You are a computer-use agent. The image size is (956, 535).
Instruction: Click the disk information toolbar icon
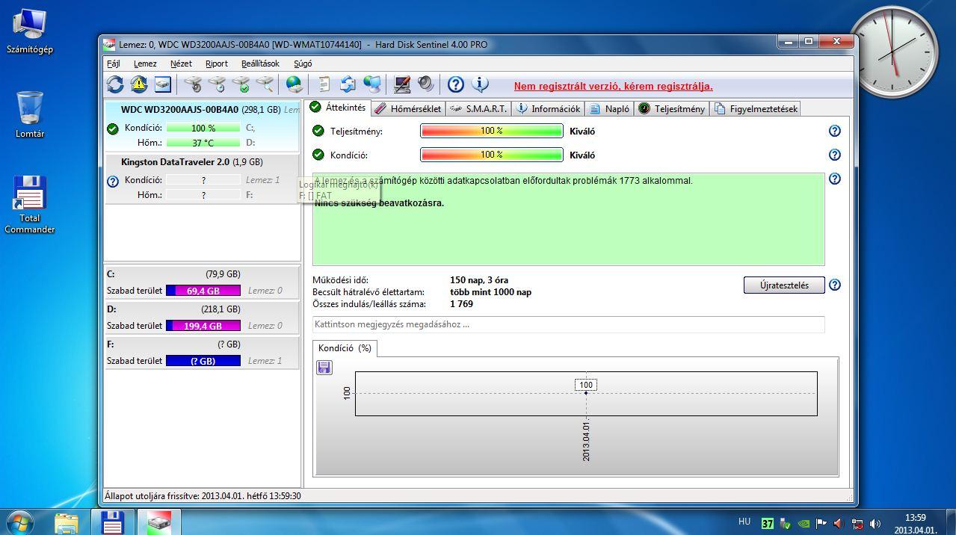[162, 84]
